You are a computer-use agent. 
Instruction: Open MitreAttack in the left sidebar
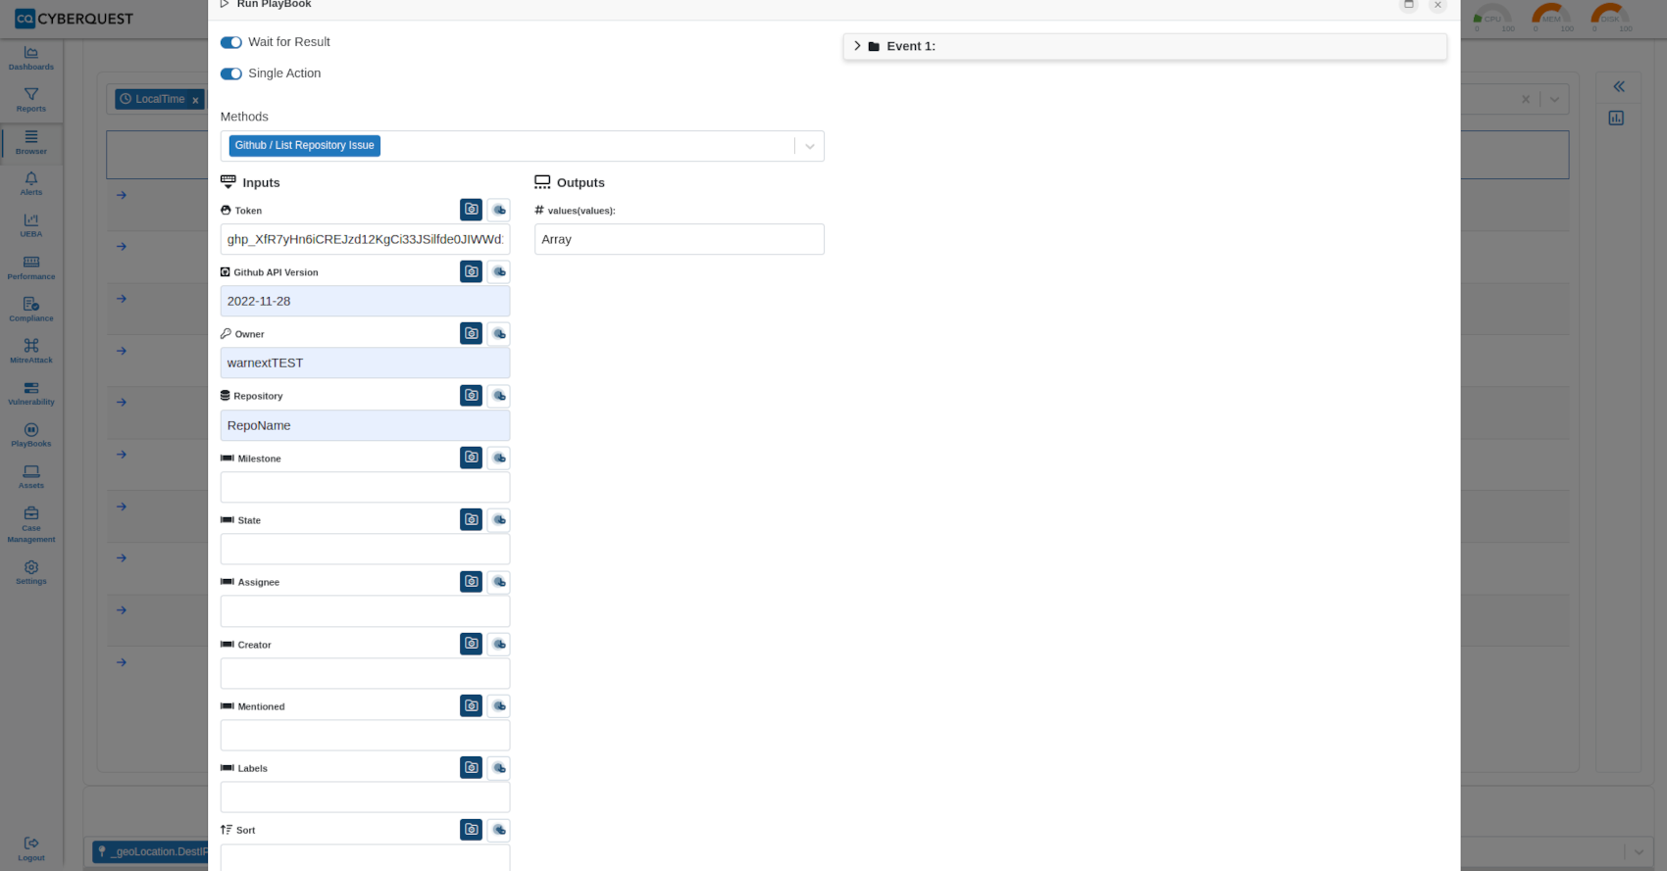(31, 351)
